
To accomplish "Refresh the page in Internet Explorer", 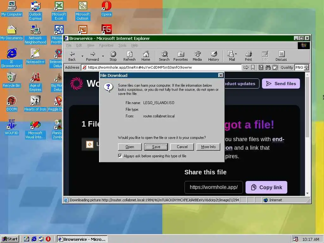I will pos(129,56).
